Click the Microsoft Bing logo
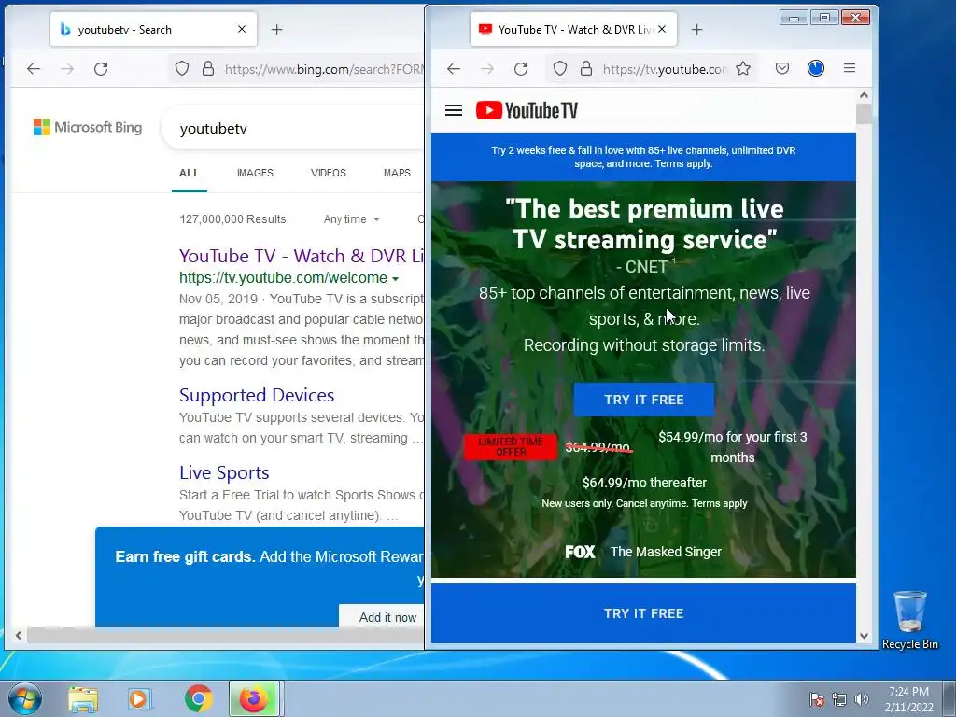 coord(88,127)
